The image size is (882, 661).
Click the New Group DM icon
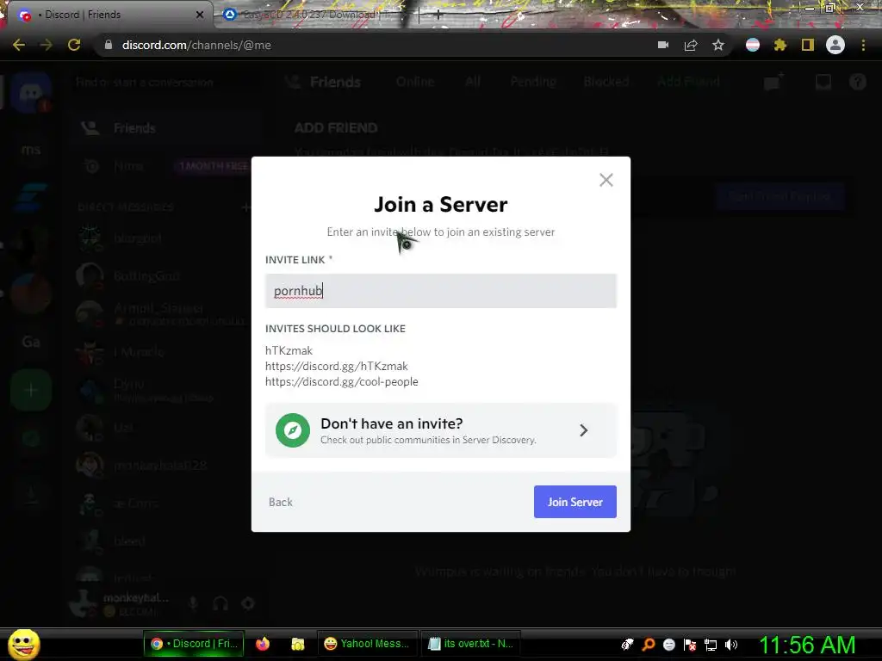click(x=773, y=82)
